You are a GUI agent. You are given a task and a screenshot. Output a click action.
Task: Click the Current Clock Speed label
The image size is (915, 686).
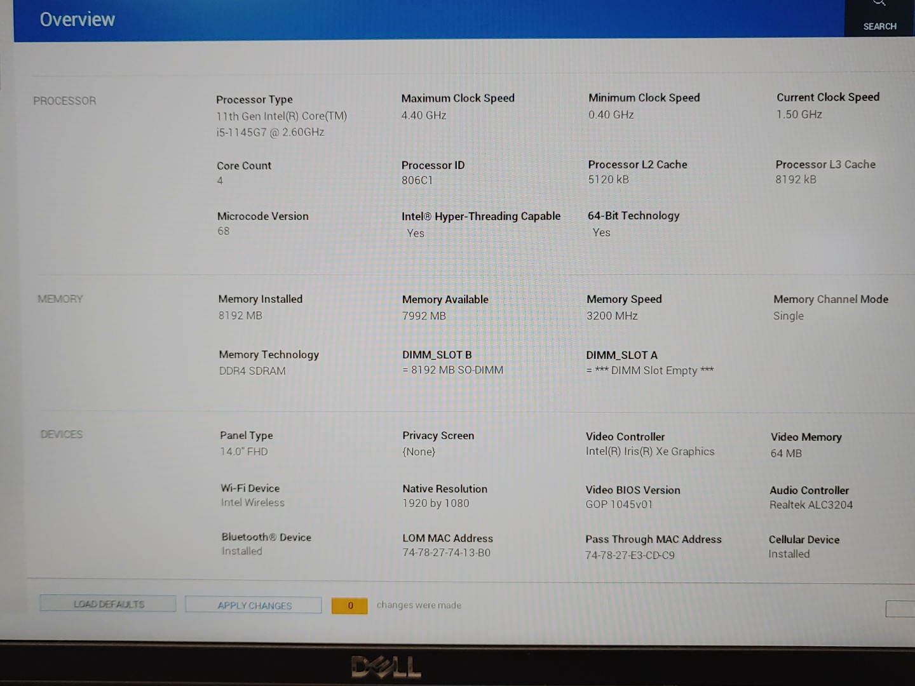coord(827,97)
